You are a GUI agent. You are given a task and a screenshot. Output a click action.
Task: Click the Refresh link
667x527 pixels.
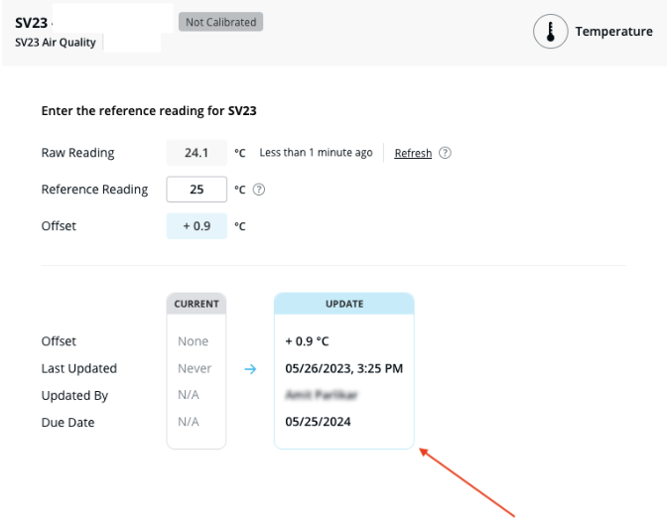413,153
